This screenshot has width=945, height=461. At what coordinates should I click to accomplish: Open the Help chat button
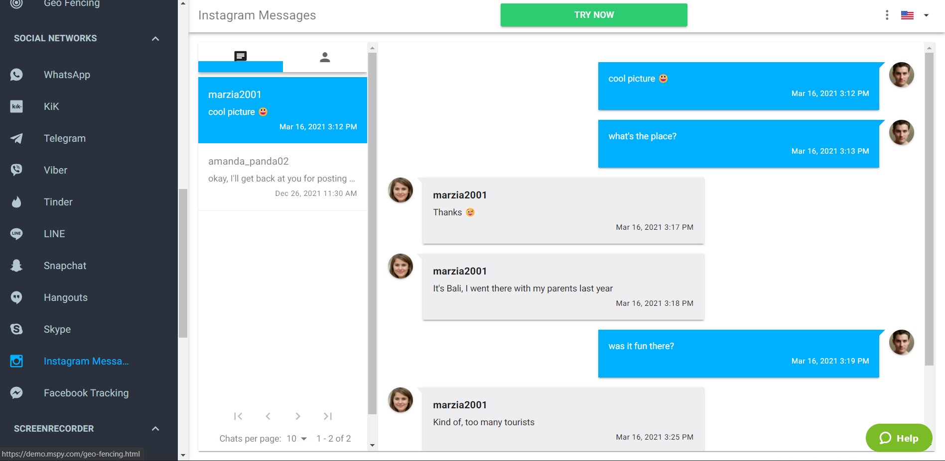coord(899,438)
